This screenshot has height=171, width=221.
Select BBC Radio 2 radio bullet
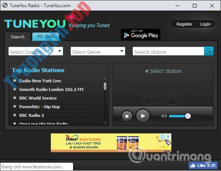tap(15, 115)
